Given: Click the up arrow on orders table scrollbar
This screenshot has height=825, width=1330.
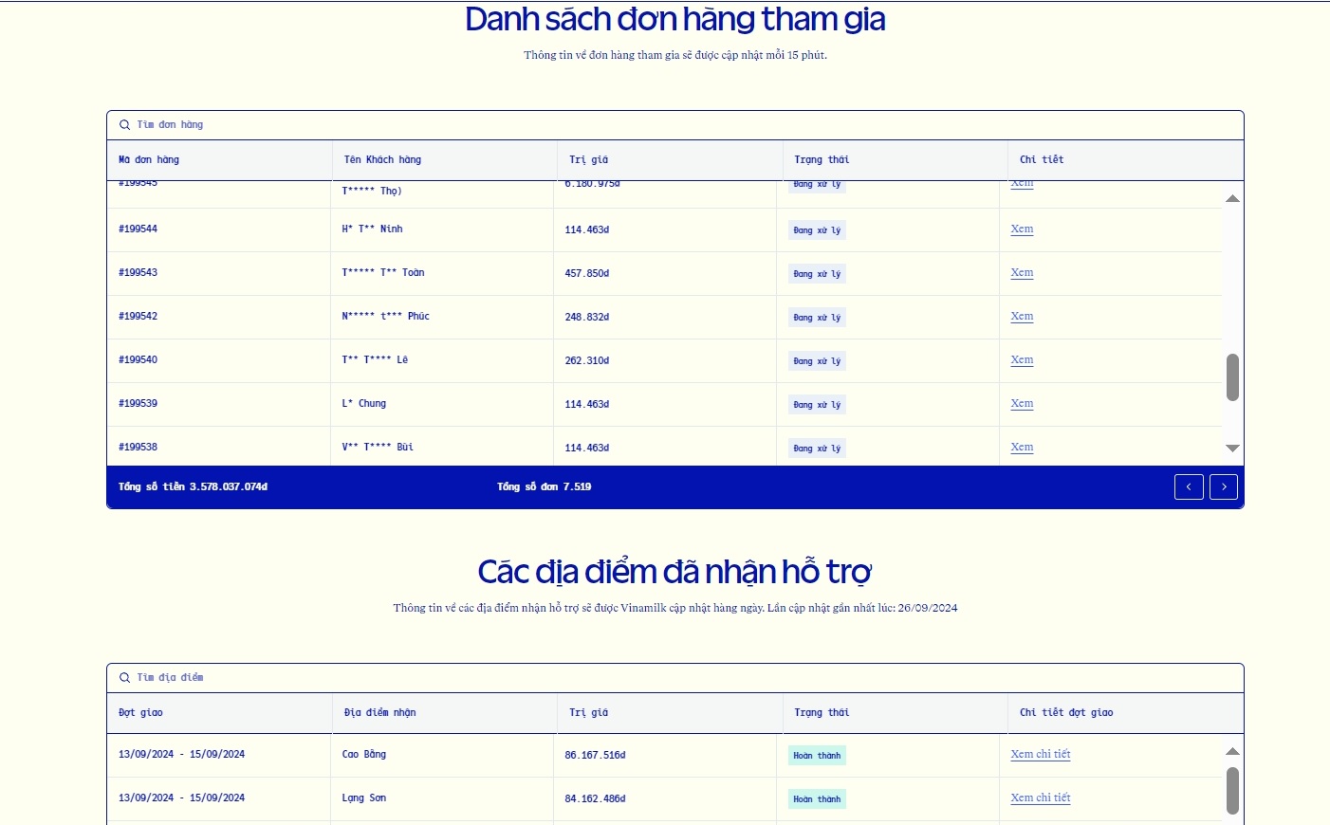Looking at the screenshot, I should (x=1232, y=197).
